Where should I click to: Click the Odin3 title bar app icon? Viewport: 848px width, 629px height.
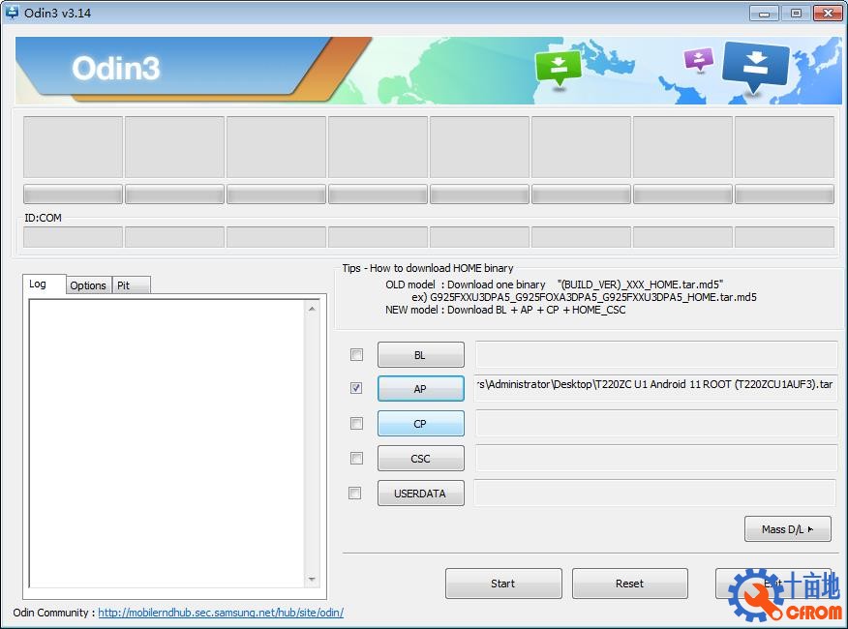pyautogui.click(x=12, y=13)
